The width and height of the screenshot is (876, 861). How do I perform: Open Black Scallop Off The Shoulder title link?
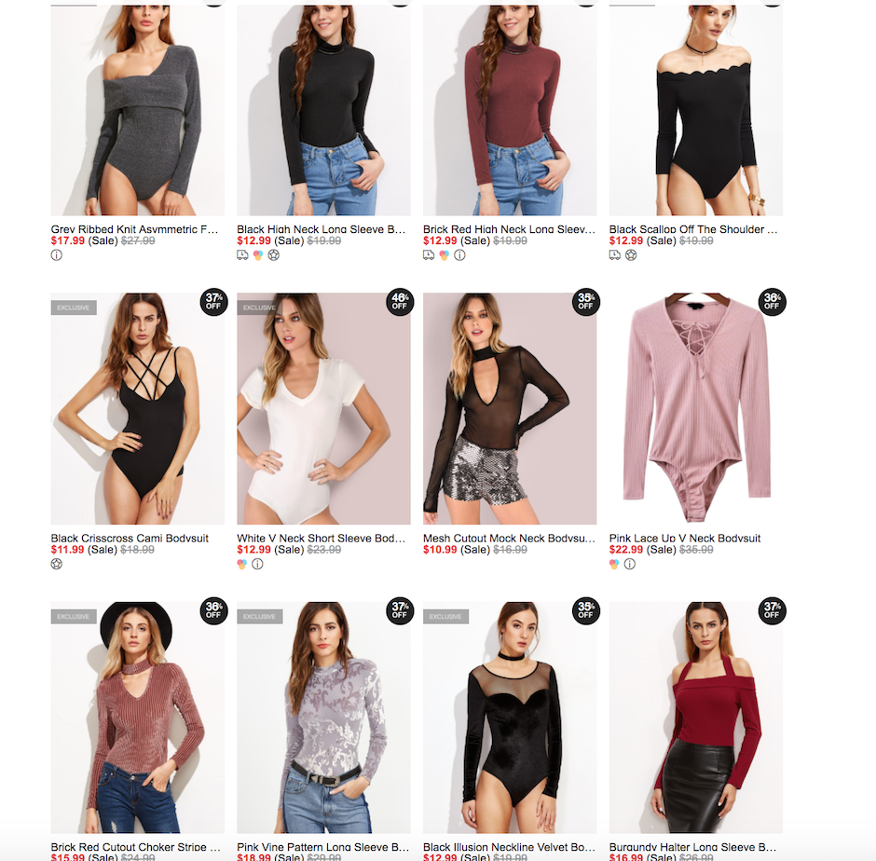(692, 229)
